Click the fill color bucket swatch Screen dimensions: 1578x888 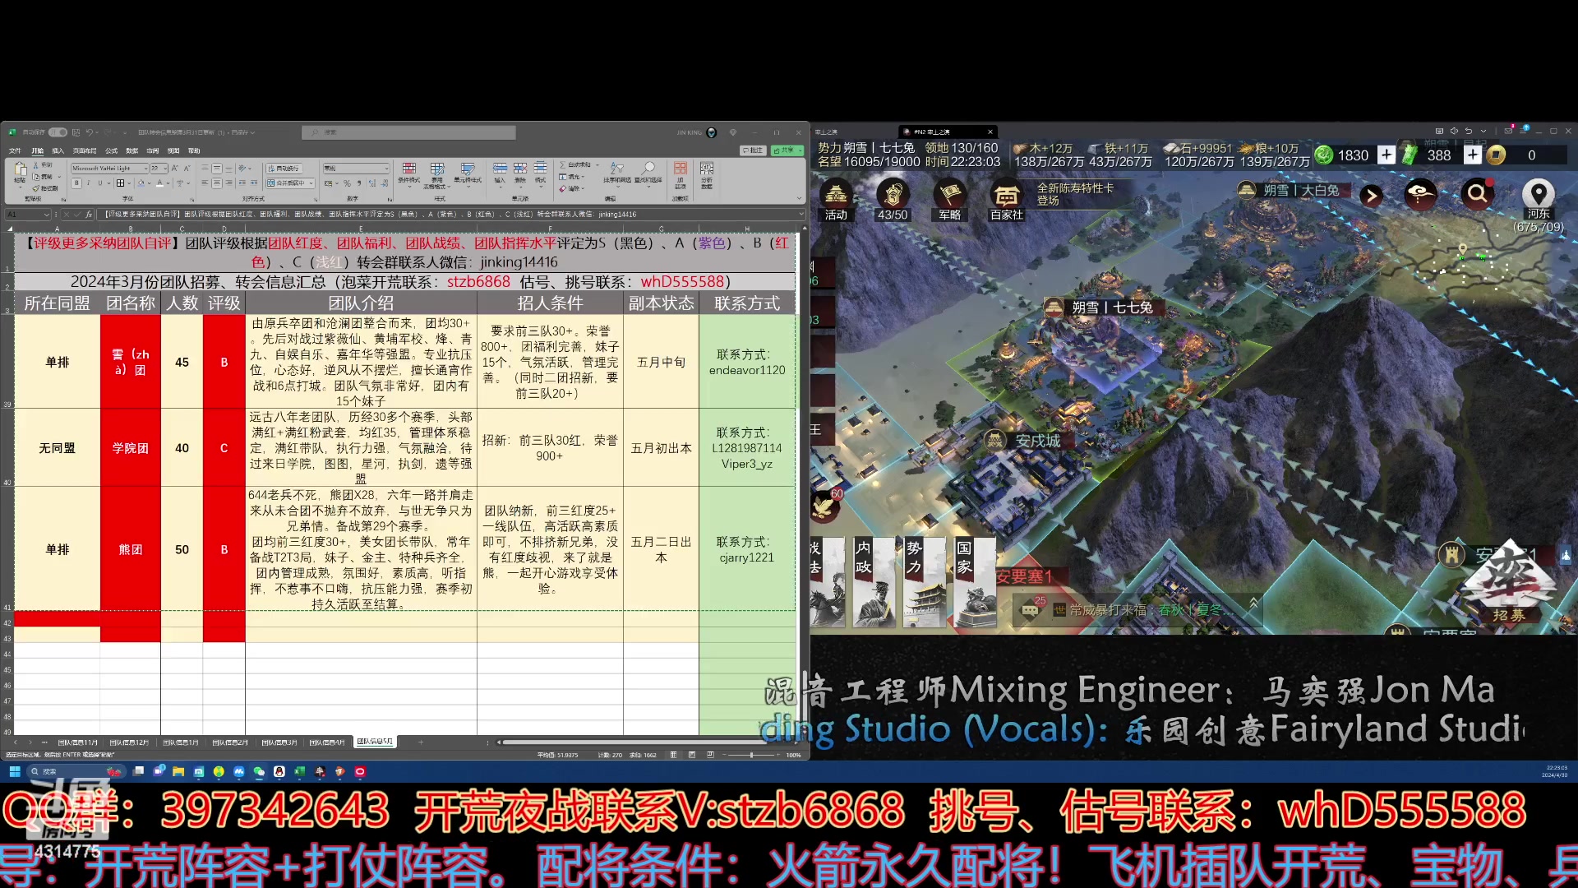coord(141,183)
